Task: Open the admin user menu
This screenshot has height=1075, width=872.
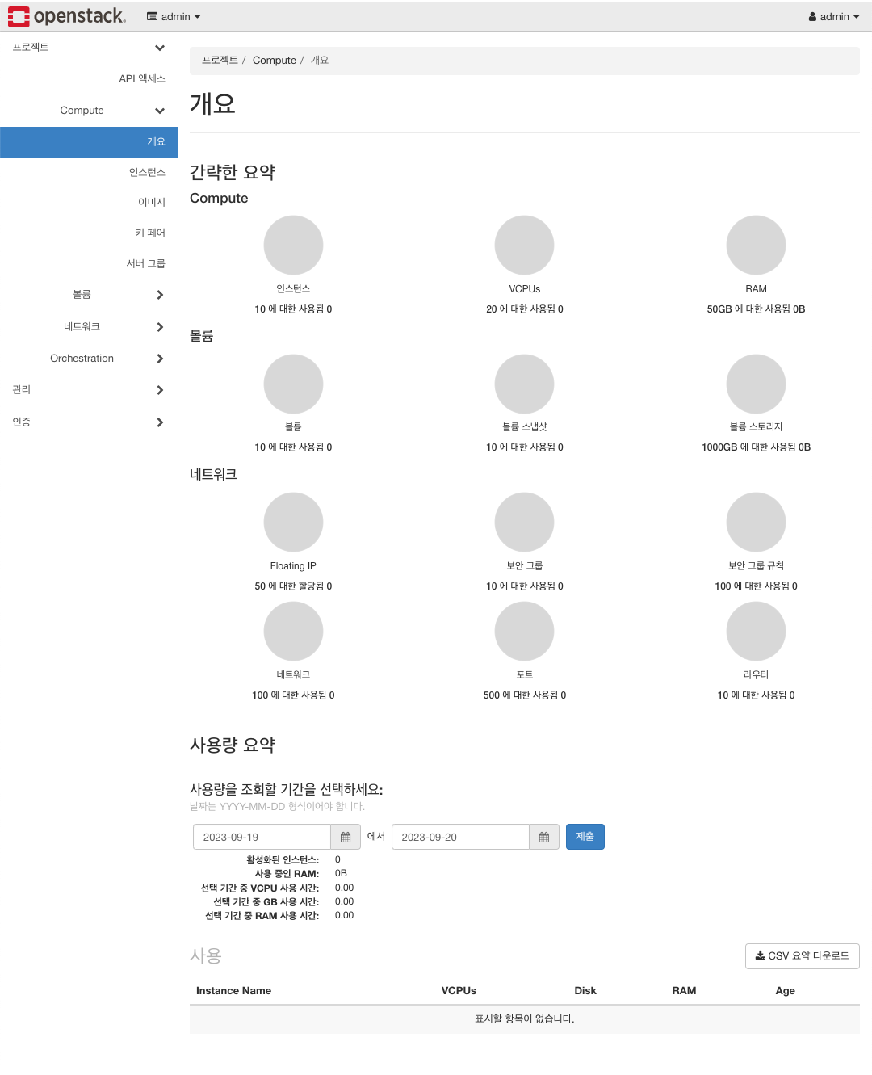Action: click(x=834, y=17)
